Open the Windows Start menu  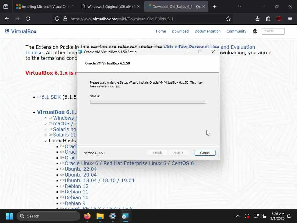pos(9,216)
